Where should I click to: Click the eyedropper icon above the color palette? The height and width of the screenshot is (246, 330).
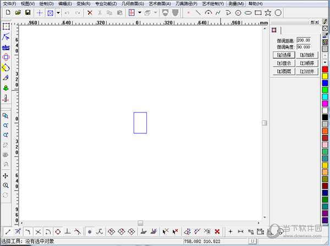[325, 35]
